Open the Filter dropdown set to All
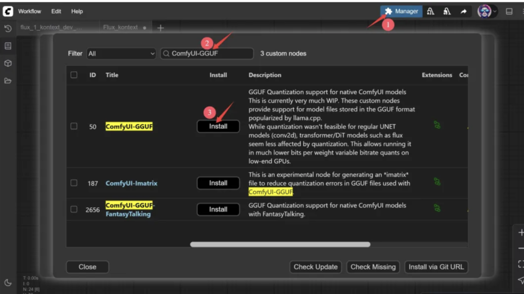The image size is (524, 294). (x=121, y=54)
